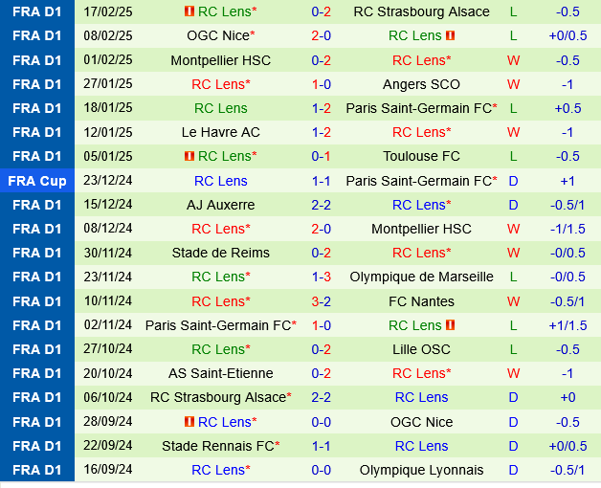Image resolution: width=601 pixels, height=488 pixels.
Task: Open the 3-2 score against FC Nantes
Action: point(322,301)
